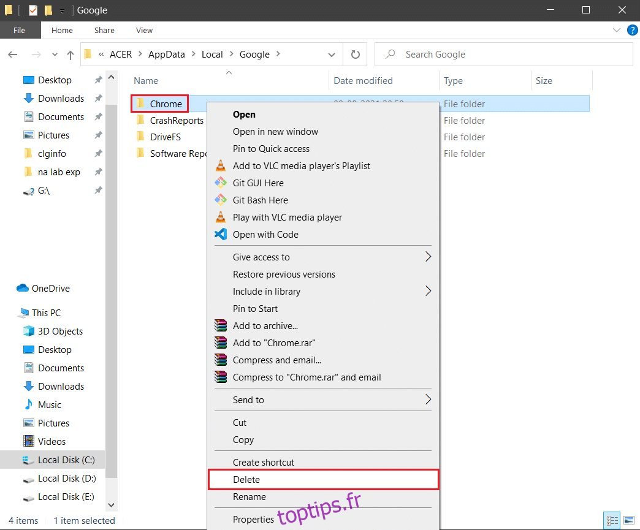Image resolution: width=640 pixels, height=530 pixels.
Task: Select This PC in the navigation pane
Action: [46, 313]
